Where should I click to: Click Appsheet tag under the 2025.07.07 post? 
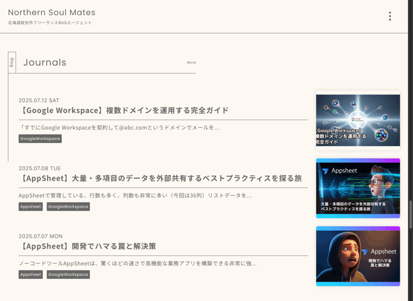coord(31,274)
